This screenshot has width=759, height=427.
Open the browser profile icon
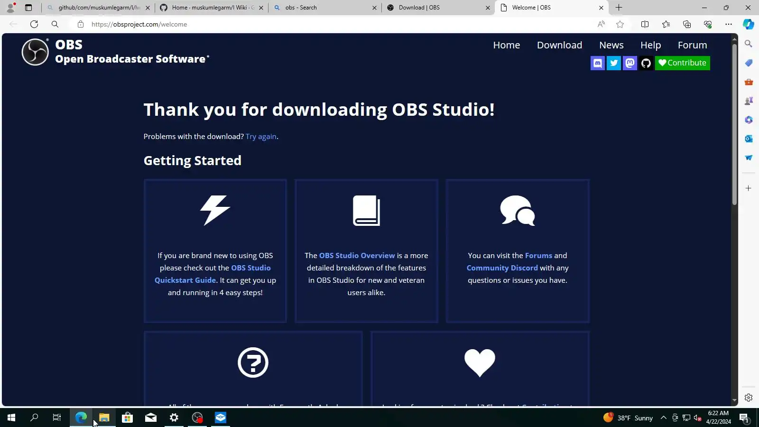[x=10, y=8]
